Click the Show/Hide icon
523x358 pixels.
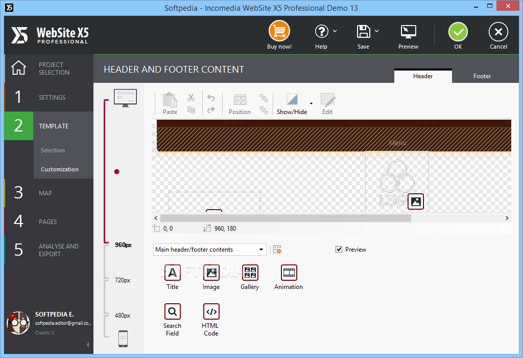tap(292, 99)
